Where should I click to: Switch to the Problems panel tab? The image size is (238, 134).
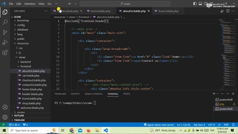60,94
